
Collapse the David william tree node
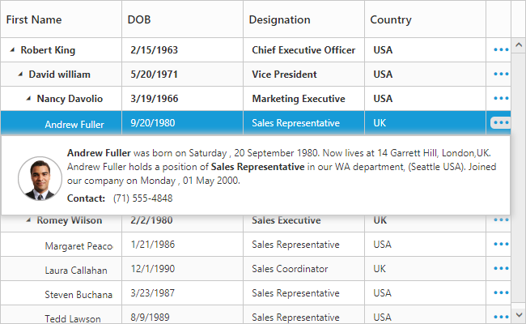point(20,75)
